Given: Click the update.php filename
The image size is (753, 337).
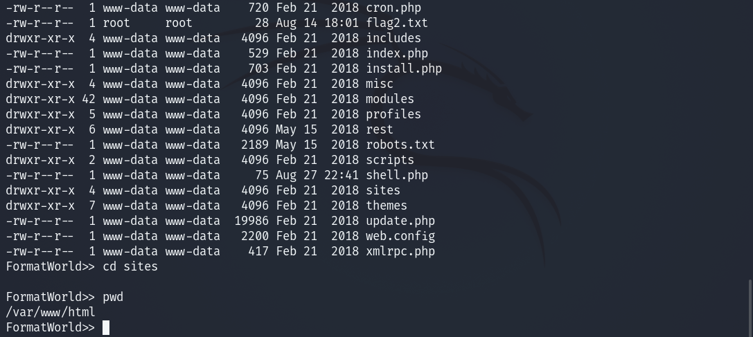Looking at the screenshot, I should [x=400, y=221].
